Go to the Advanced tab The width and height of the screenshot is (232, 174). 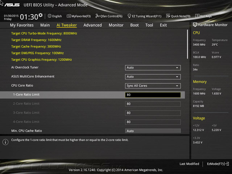(x=93, y=25)
